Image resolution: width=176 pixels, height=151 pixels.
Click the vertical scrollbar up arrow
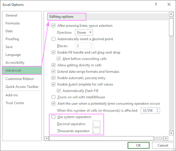coord(171,14)
